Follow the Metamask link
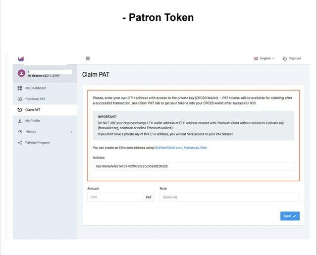Viewport: 317px width, 255px height. tap(191, 148)
